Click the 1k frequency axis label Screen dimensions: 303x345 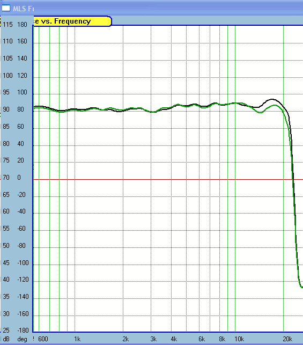[77, 339]
